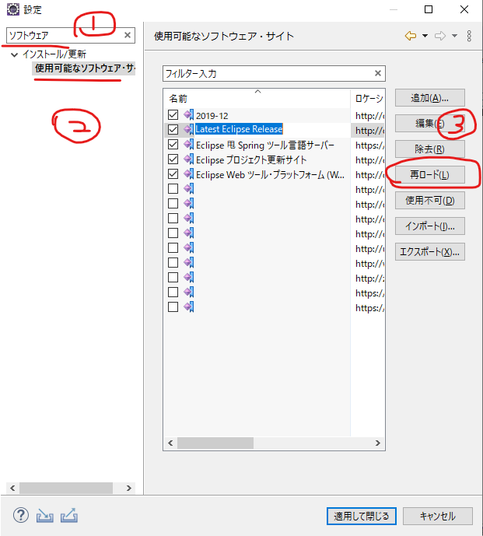The height and width of the screenshot is (536, 483).
Task: Open the three-dot view menu icon
Action: [x=469, y=36]
